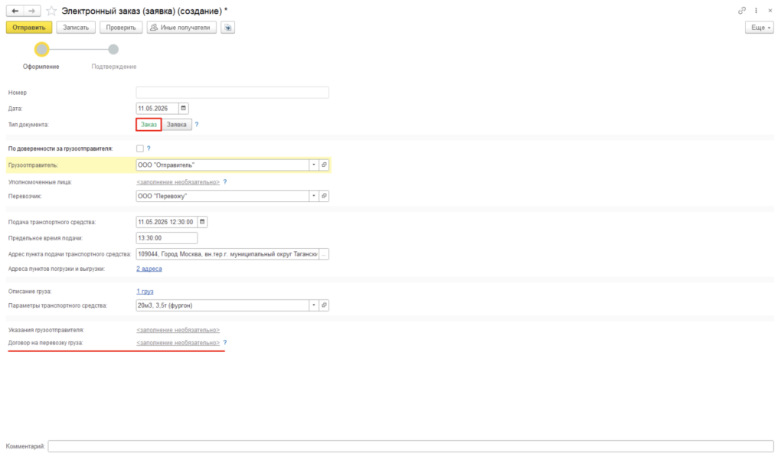The width and height of the screenshot is (784, 460).
Task: Open the calendar picker for the Дата field
Action: pyautogui.click(x=184, y=109)
